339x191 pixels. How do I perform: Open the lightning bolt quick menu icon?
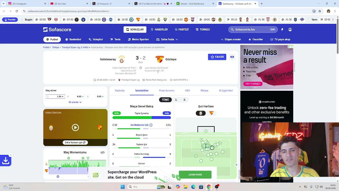(282, 29)
